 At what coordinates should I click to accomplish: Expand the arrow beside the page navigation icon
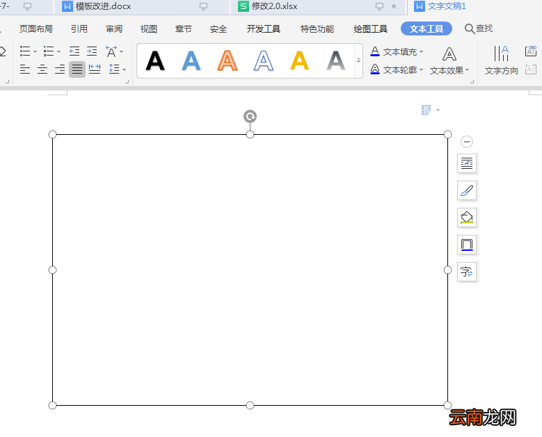point(438,110)
